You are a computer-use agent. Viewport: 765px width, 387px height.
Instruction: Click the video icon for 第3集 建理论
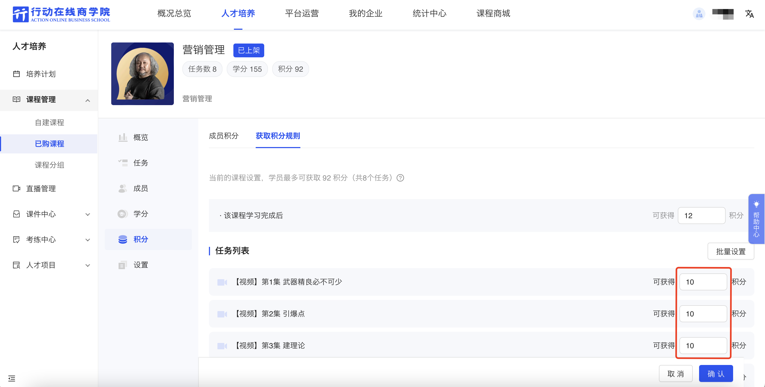click(222, 346)
